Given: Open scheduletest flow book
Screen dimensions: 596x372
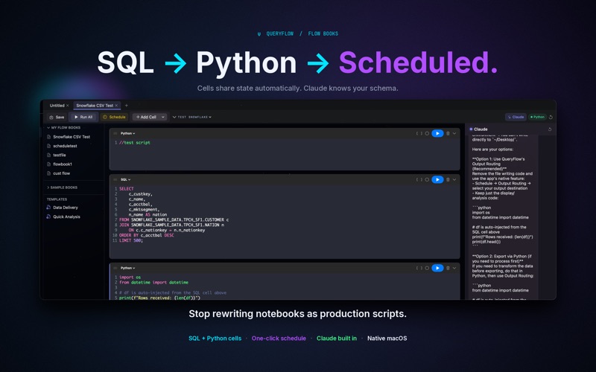Looking at the screenshot, I should 65,146.
